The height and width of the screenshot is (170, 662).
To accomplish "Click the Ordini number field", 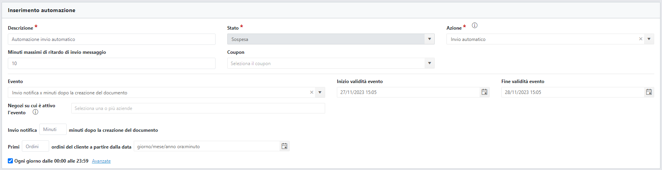I will pyautogui.click(x=35, y=146).
